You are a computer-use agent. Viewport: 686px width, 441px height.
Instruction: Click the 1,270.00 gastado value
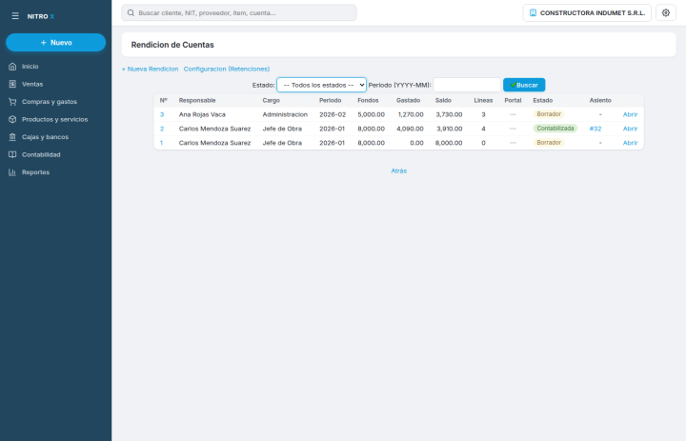pos(411,114)
